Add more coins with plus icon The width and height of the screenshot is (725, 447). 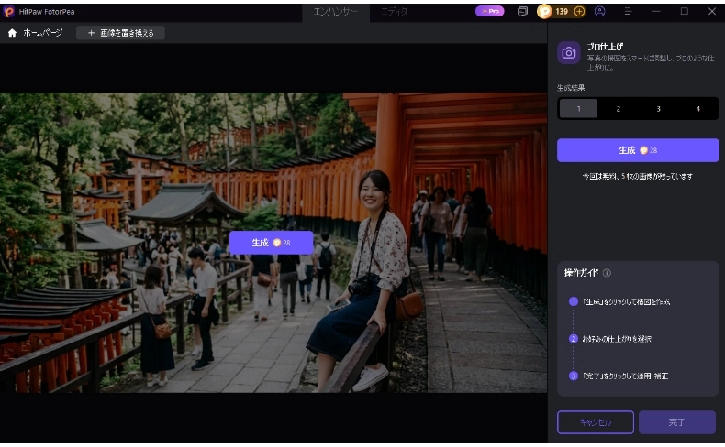coord(579,12)
